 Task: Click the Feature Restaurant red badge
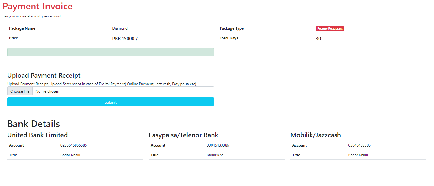(x=330, y=28)
